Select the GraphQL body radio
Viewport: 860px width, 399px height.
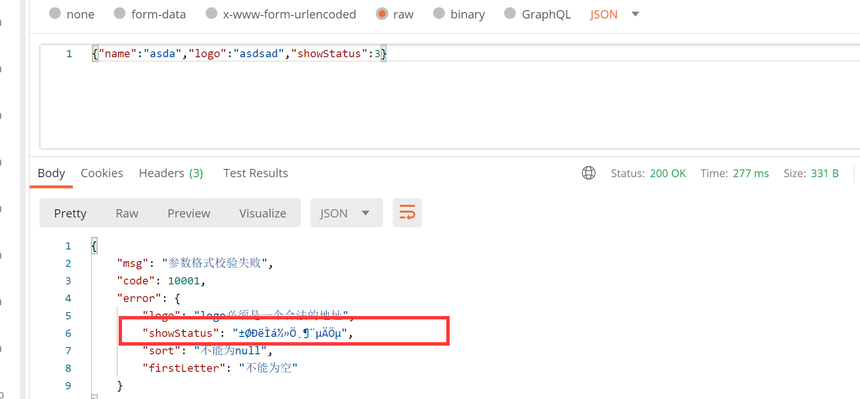click(510, 14)
